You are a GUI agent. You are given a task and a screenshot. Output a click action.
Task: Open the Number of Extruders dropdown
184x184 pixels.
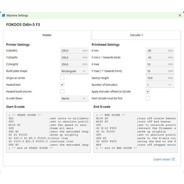tap(160, 85)
